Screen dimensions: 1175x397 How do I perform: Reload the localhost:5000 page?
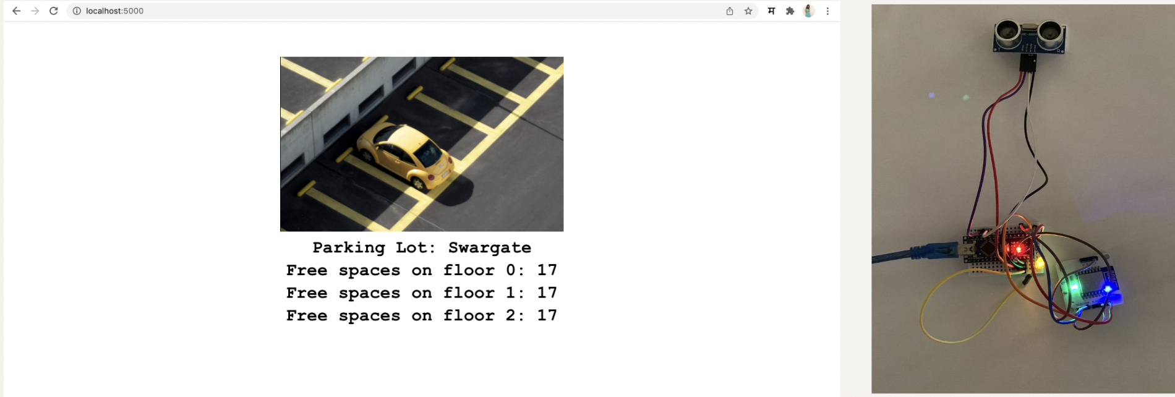pyautogui.click(x=54, y=11)
